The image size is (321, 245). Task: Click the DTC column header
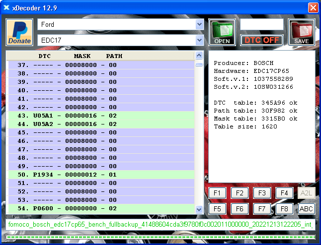point(44,56)
